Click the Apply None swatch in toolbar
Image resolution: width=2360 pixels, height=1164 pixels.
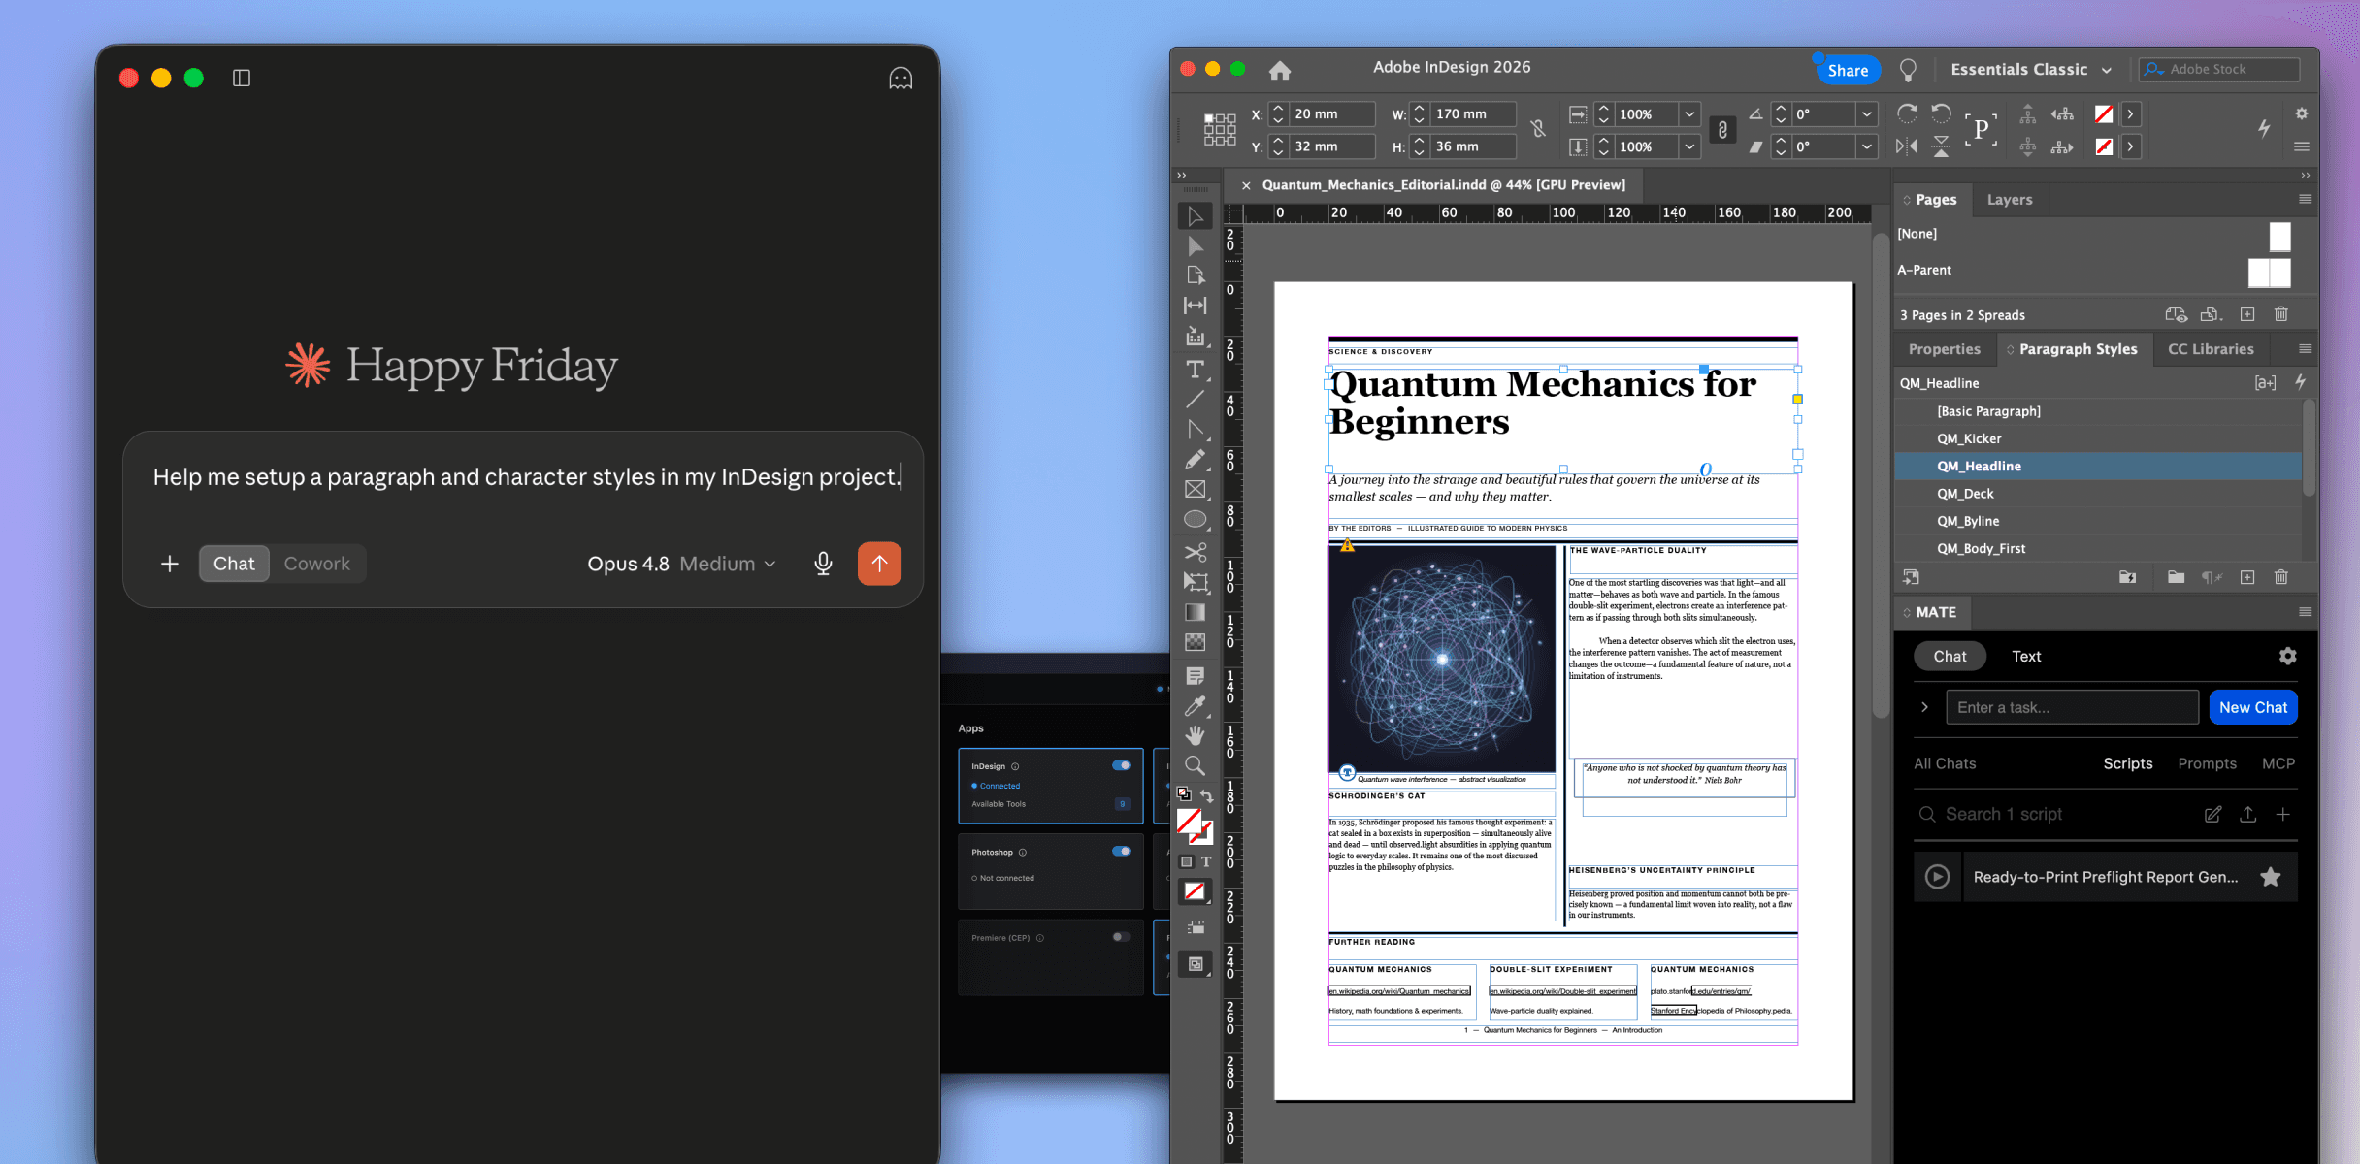pos(1195,891)
